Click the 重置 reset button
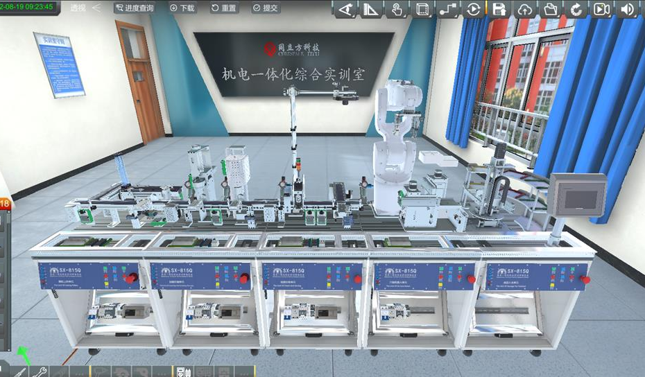 pyautogui.click(x=224, y=8)
